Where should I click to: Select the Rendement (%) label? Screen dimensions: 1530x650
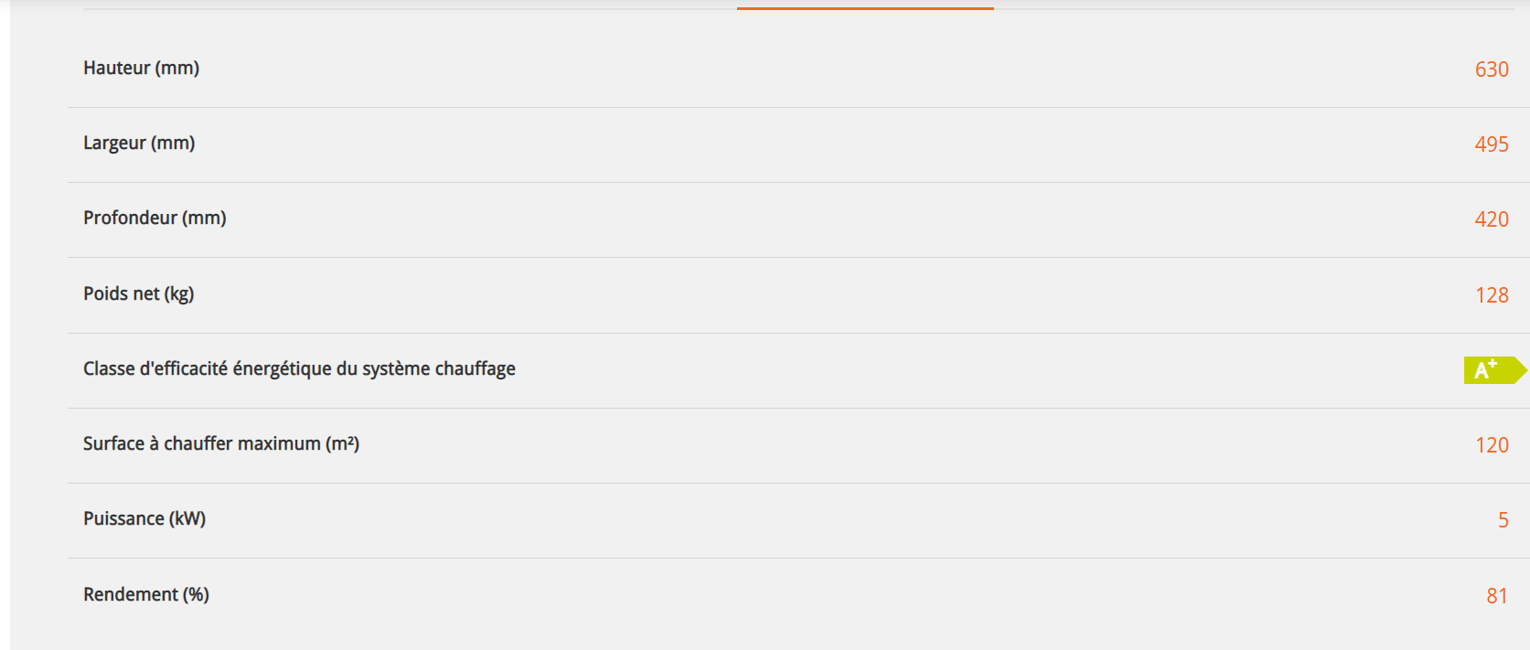coord(146,595)
